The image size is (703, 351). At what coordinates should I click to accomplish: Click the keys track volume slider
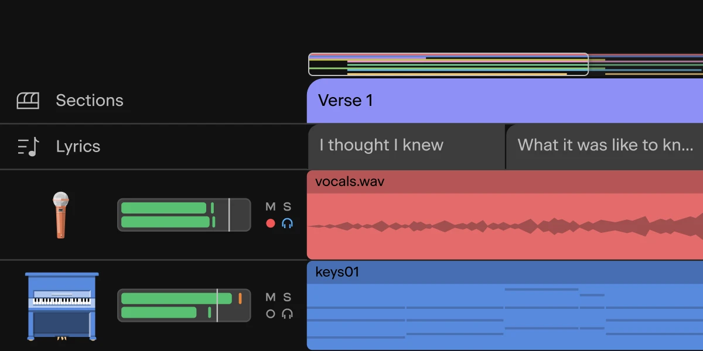[184, 305]
